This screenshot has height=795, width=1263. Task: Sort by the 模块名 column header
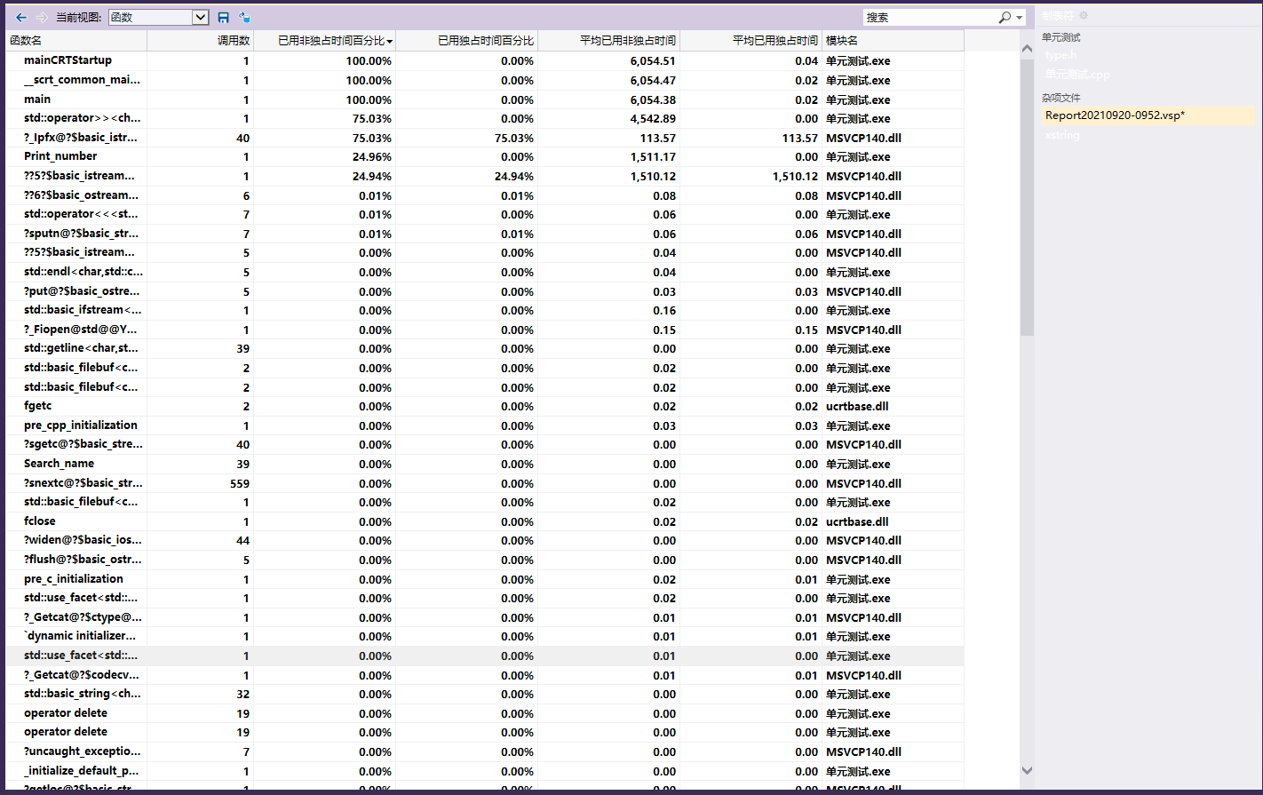click(x=893, y=40)
